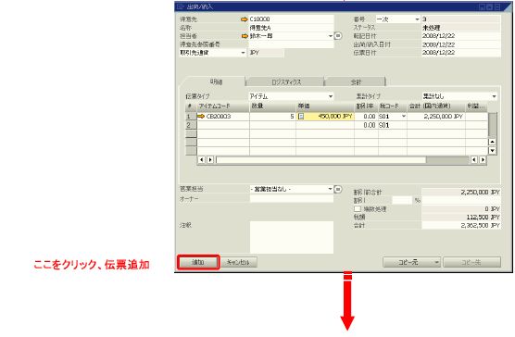Screen dimensions: 515x337
Task: Switch to the 明細 tab
Action: click(x=216, y=81)
